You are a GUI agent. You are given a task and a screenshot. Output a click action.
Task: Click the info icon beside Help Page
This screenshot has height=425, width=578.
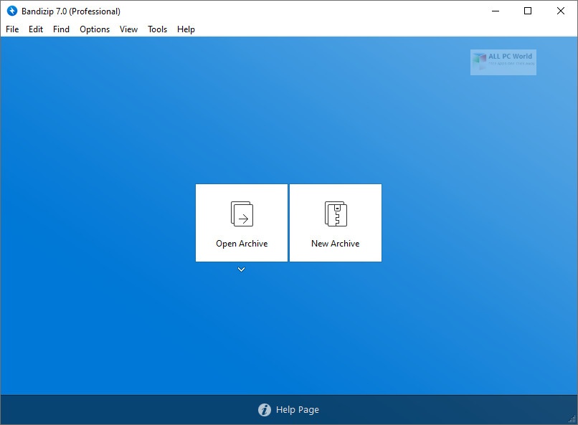tap(265, 410)
